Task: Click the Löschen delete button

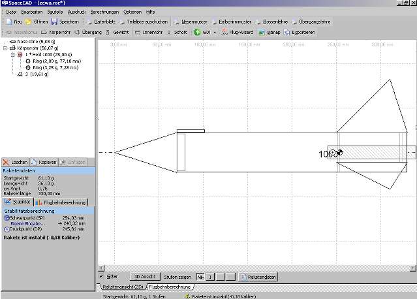Action: pos(16,161)
